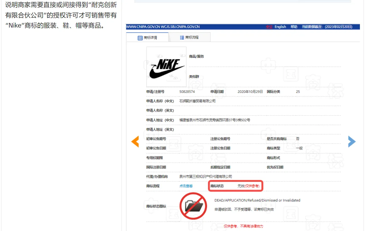This screenshot has width=371, height=231.
Task: Select the application date 2020年10月29日
Action: (x=250, y=92)
